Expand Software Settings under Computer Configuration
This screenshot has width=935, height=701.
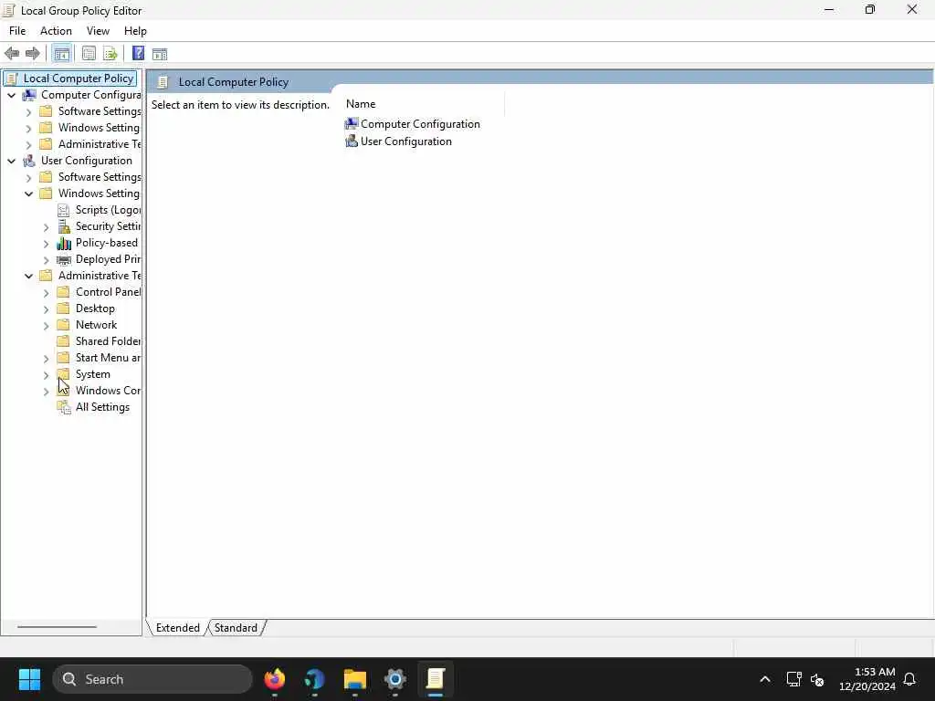(x=28, y=111)
